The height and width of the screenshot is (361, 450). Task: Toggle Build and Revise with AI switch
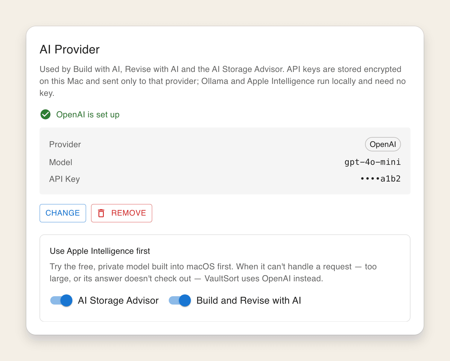point(180,300)
